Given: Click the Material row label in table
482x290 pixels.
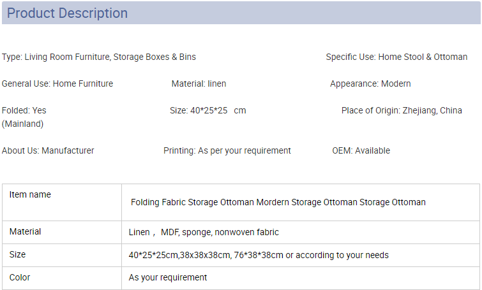Looking at the screenshot, I should point(62,232).
